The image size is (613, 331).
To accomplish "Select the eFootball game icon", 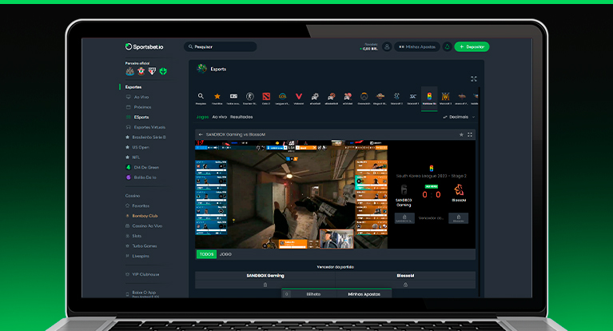I will (315, 98).
